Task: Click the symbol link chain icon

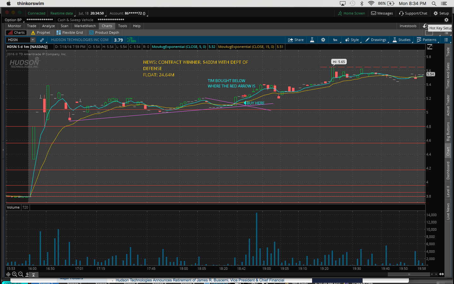Action: 42,40
